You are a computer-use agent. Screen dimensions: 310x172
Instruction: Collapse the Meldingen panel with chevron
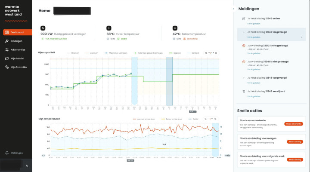[233, 9]
